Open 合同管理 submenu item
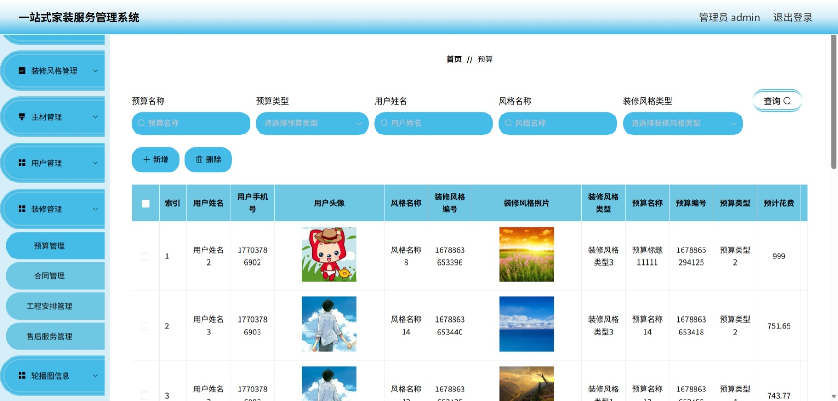The height and width of the screenshot is (401, 838). click(x=55, y=276)
